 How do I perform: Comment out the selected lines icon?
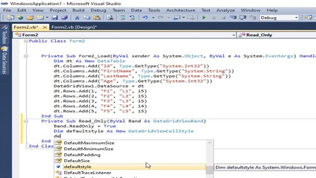[x=122, y=18]
